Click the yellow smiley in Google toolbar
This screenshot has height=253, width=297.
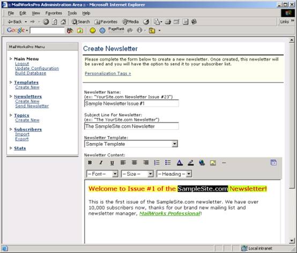[93, 31]
